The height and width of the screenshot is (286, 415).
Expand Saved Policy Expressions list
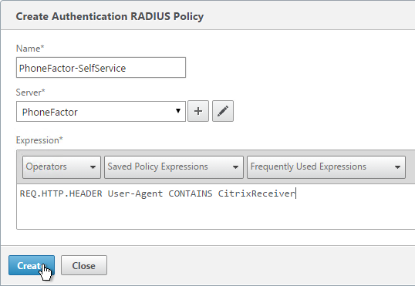pos(174,167)
